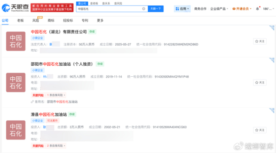
Task: Click founding date 2019-11-14
Action: 114,77
